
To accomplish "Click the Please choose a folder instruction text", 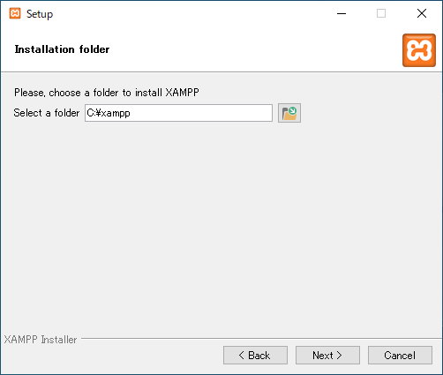I will [107, 93].
